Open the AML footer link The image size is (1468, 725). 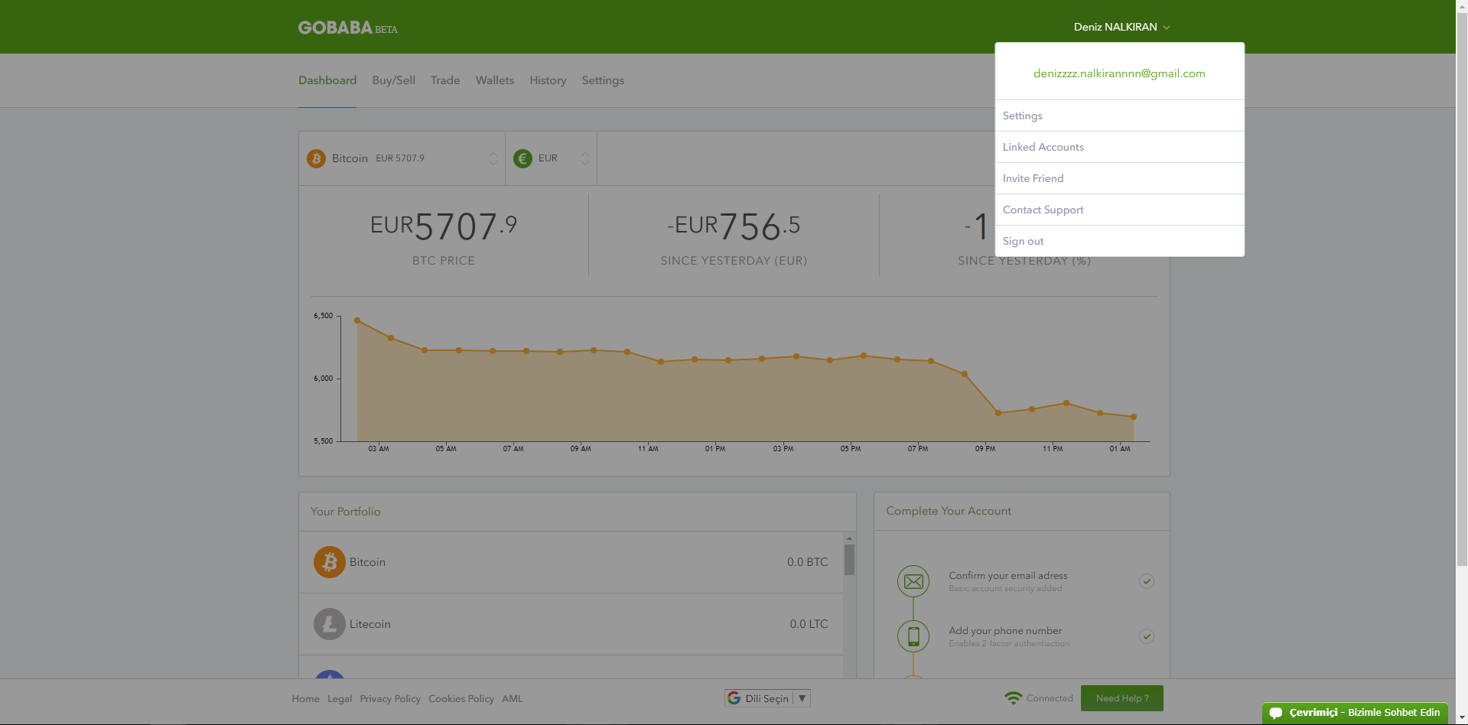click(x=513, y=699)
